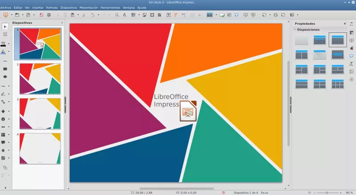Screen dimensions: 356x195
Task: Select slide 3 thumbnail
Action: (x=40, y=113)
